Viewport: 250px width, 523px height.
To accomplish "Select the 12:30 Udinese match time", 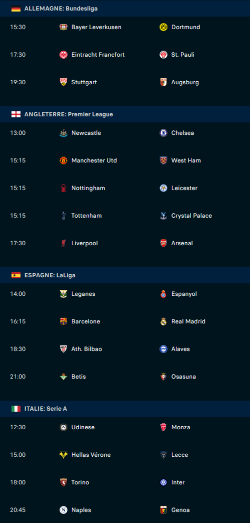I will [18, 427].
